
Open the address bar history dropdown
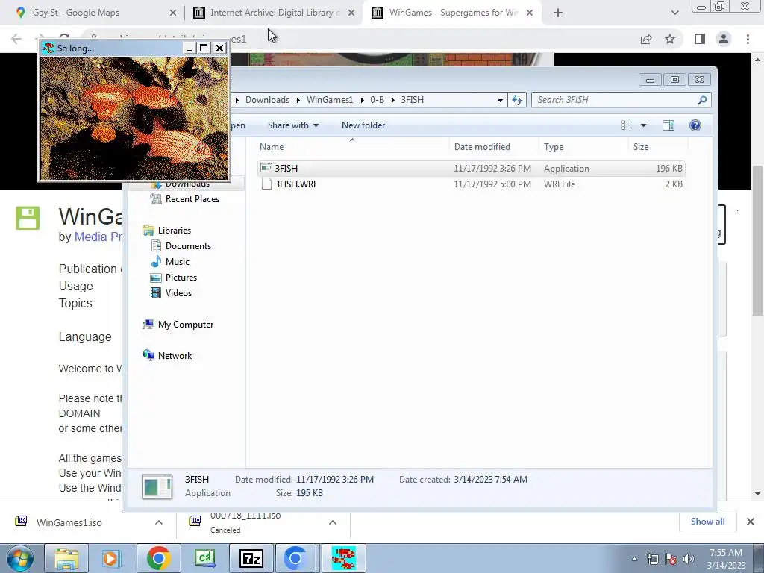pyautogui.click(x=500, y=101)
